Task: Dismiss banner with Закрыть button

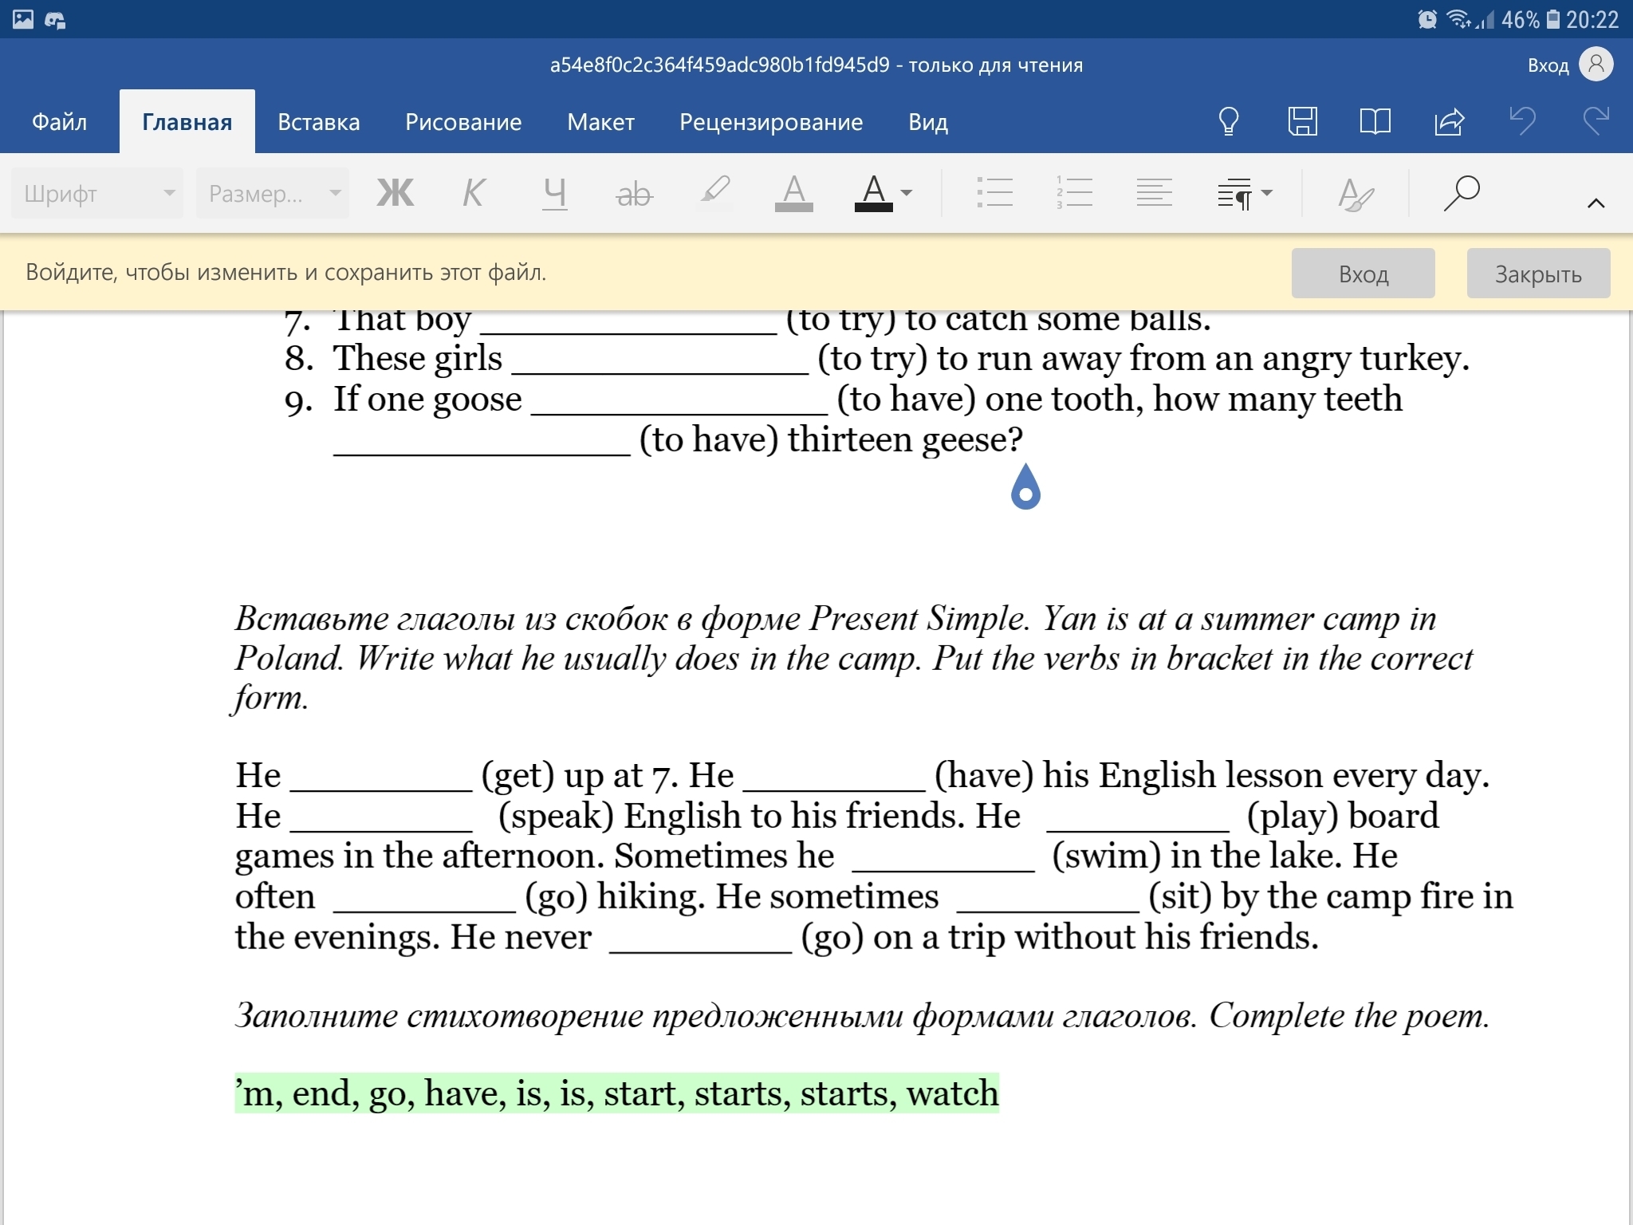Action: (x=1537, y=274)
